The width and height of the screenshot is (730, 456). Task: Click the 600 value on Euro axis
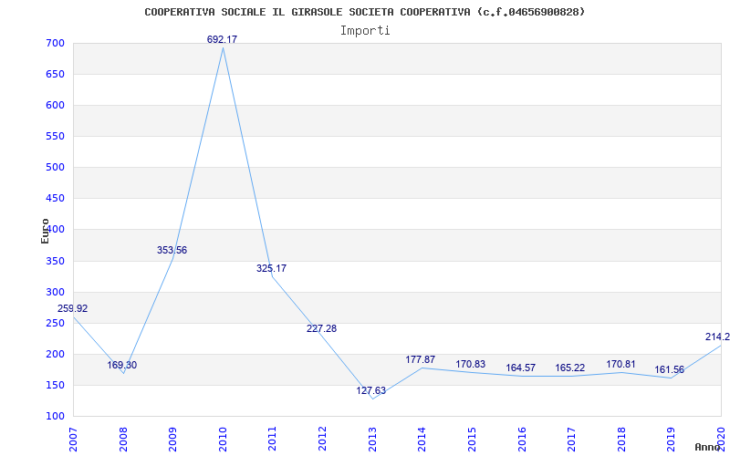pos(55,106)
